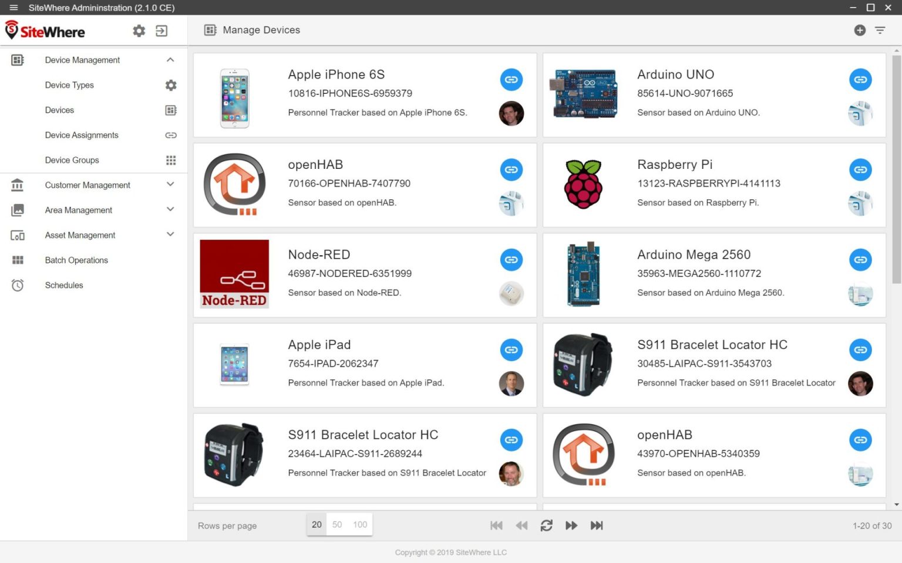
Task: Expand the Area Management section
Action: click(x=170, y=210)
